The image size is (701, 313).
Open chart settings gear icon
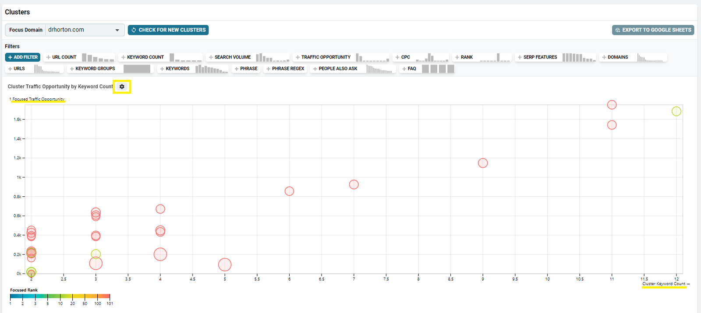[122, 87]
